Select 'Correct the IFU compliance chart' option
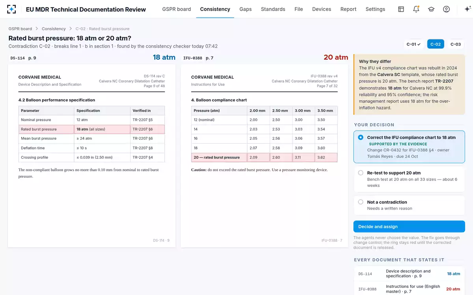The image size is (473, 295). point(409,147)
